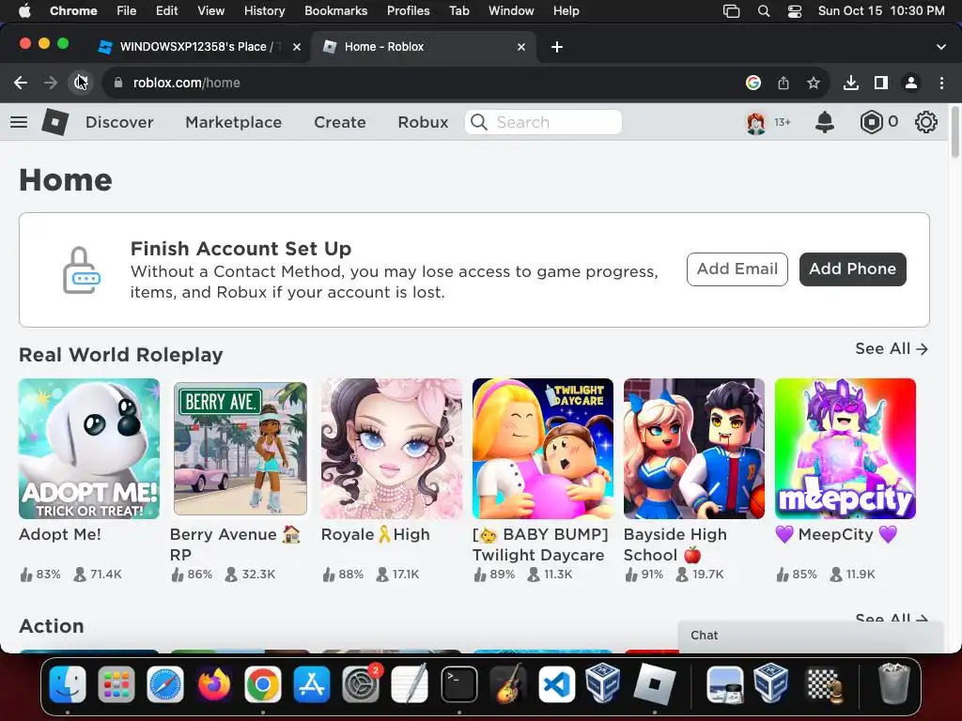Open Berry Avenue RP game title
Viewport: 962px width, 721px height.
[x=235, y=545]
